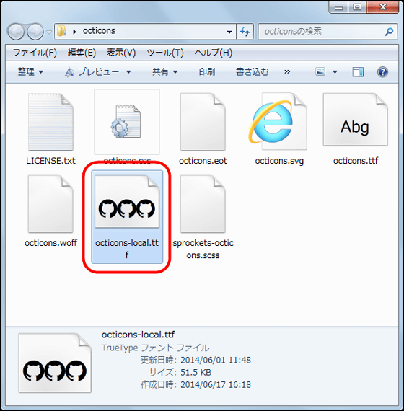404x411 pixels.
Task: Click the プレビュー toolbar button
Action: pyautogui.click(x=92, y=71)
